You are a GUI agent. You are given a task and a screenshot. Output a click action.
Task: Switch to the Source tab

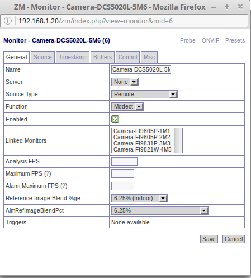coord(42,57)
